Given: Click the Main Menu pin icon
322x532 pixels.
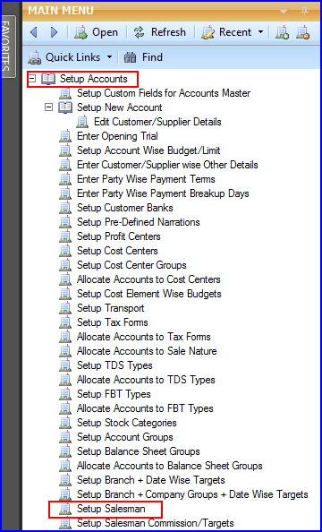Looking at the screenshot, I should pyautogui.click(x=304, y=11).
